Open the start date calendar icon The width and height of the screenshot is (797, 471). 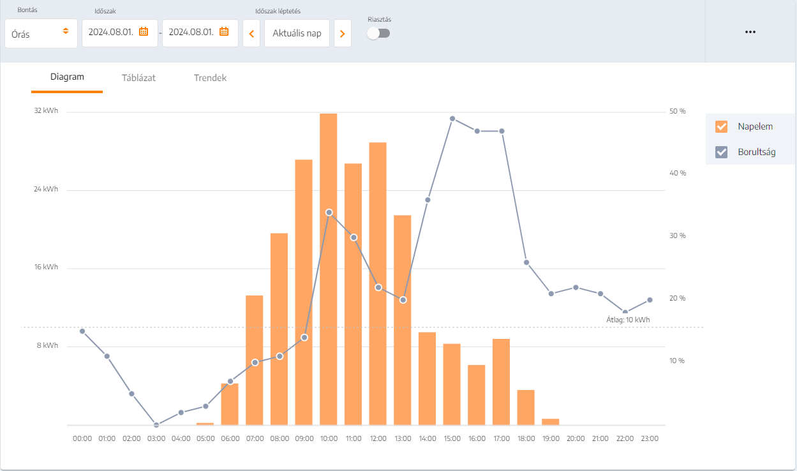[x=144, y=32]
